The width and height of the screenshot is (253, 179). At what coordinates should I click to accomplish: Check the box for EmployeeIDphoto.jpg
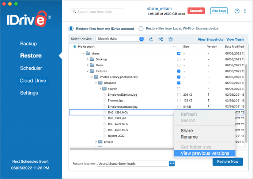tap(179, 95)
